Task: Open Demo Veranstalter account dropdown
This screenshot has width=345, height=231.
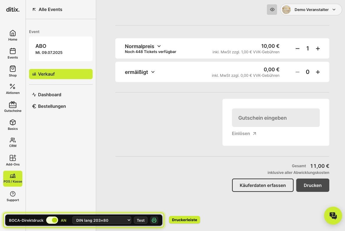Action: (311, 10)
